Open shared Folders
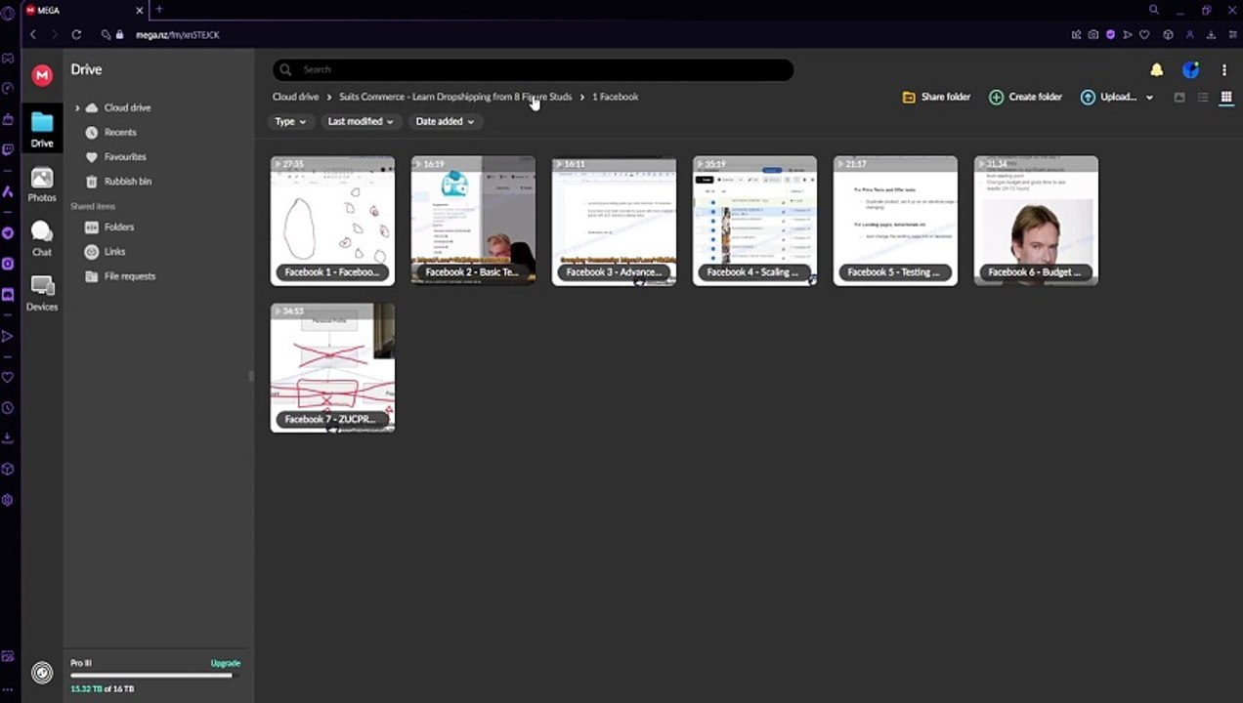The height and width of the screenshot is (703, 1243). click(119, 227)
